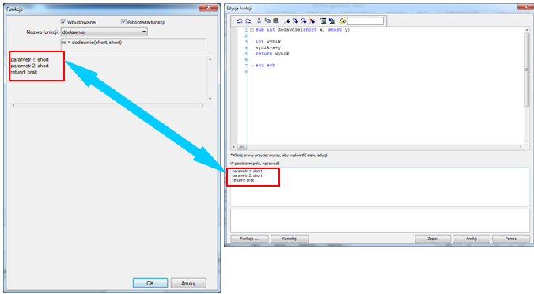Click Anuluj in the Edycja funkcji window

click(472, 239)
